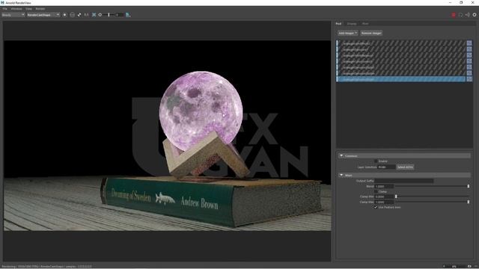Open the File menu
479x269 pixels.
coord(4,9)
